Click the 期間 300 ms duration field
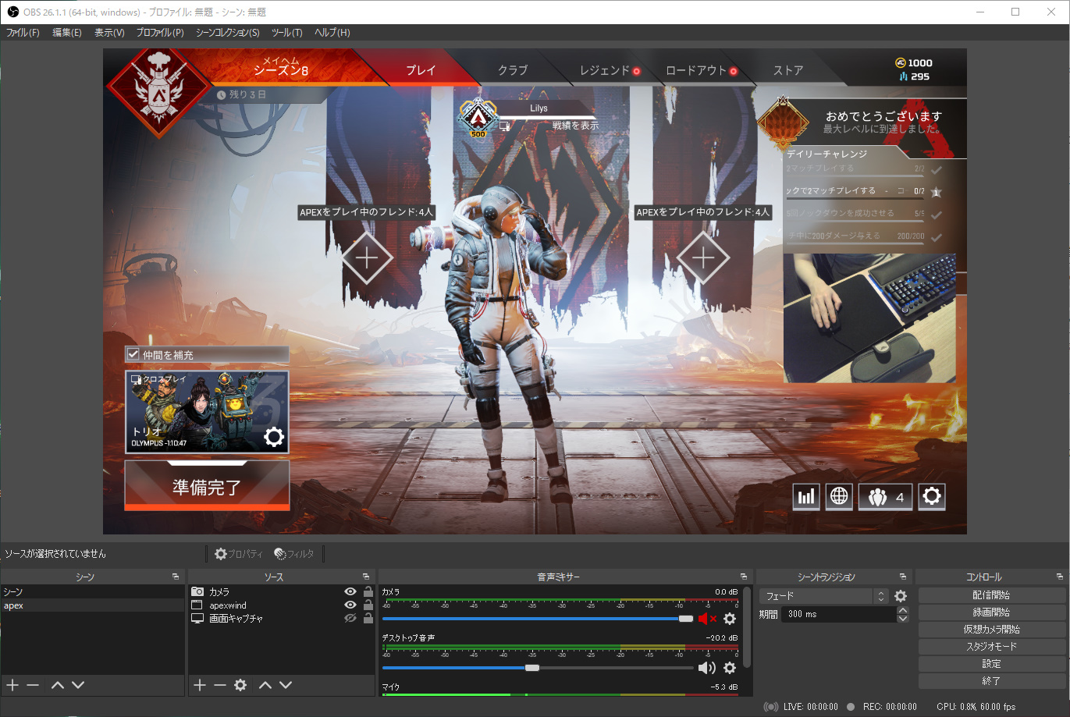 click(839, 614)
